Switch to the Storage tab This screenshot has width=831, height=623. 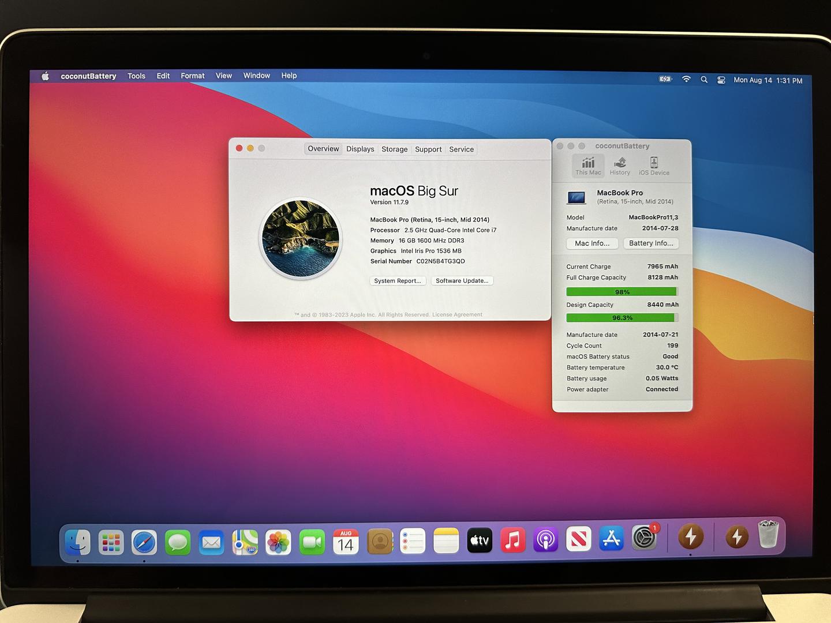pos(395,149)
